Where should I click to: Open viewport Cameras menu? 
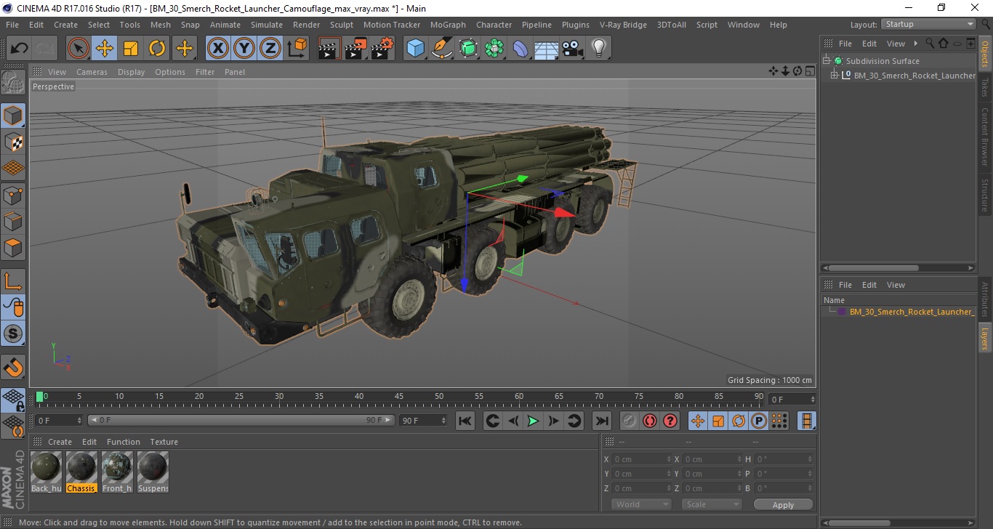(x=92, y=72)
